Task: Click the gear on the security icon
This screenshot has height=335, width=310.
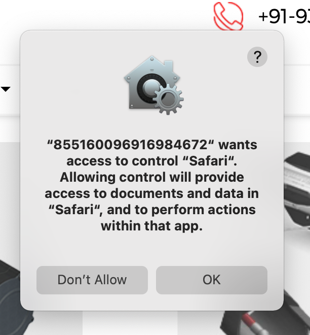Action: click(x=169, y=99)
